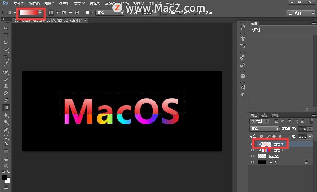317x192 pixels.
Task: Select the Move tool
Action: coord(6,28)
